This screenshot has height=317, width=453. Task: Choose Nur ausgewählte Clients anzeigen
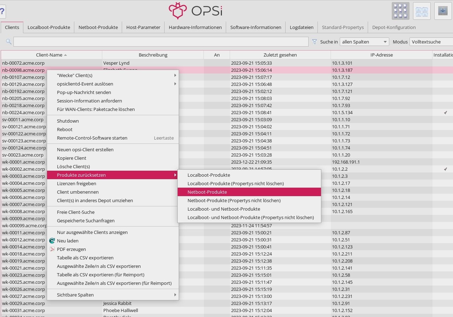coord(113,232)
